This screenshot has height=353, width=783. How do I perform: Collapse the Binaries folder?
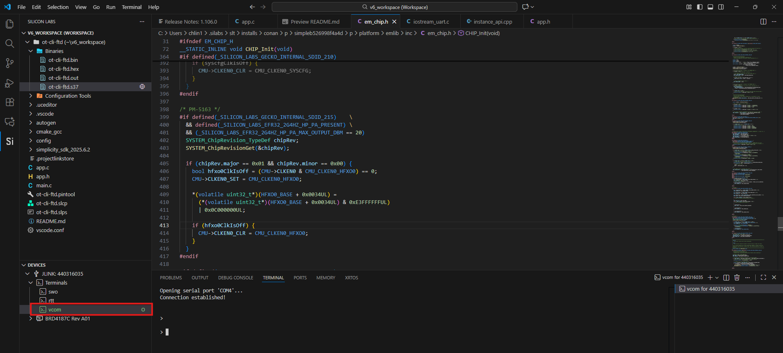pos(54,51)
